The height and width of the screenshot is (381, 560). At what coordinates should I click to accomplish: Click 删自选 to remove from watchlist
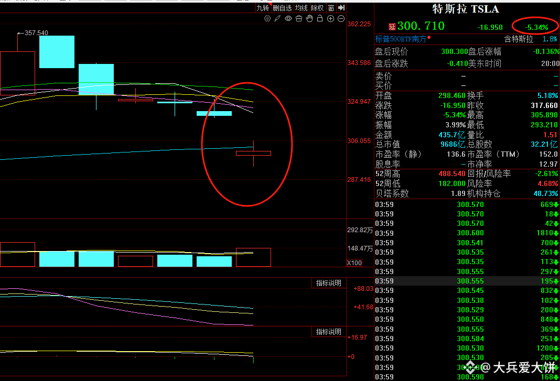coord(282,8)
